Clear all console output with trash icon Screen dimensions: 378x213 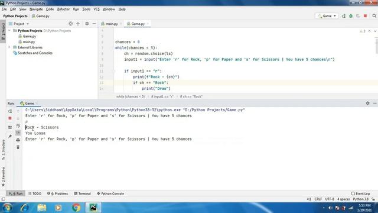pyautogui.click(x=18, y=147)
